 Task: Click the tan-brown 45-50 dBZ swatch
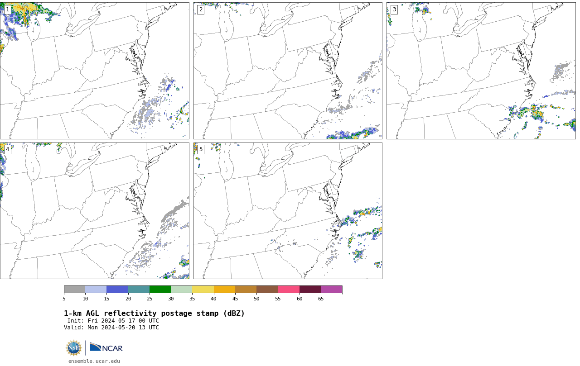(246, 290)
